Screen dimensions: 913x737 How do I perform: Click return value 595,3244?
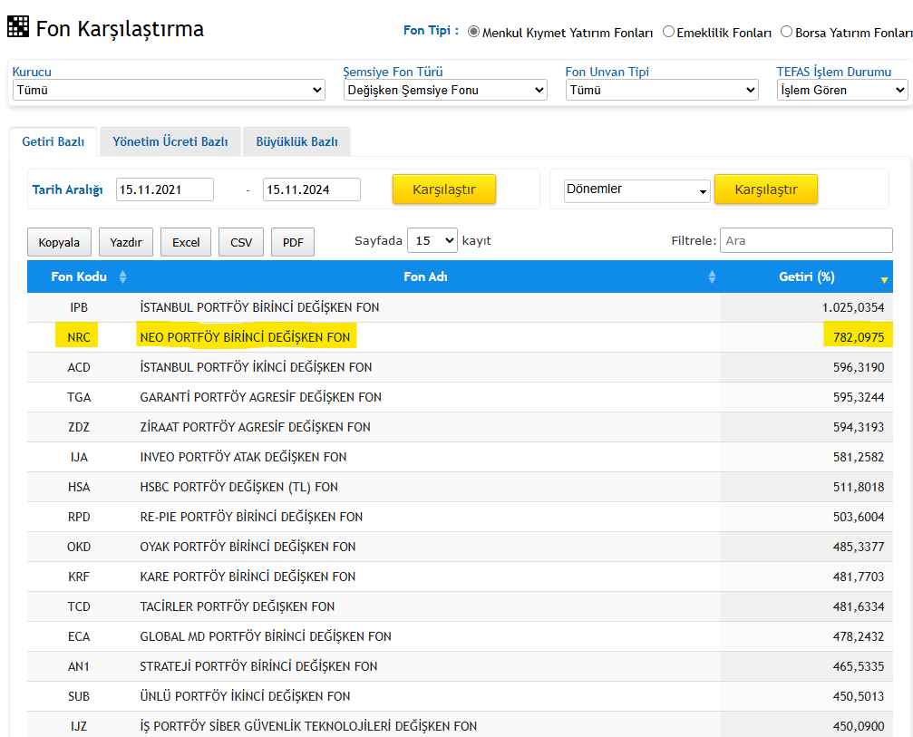click(859, 397)
